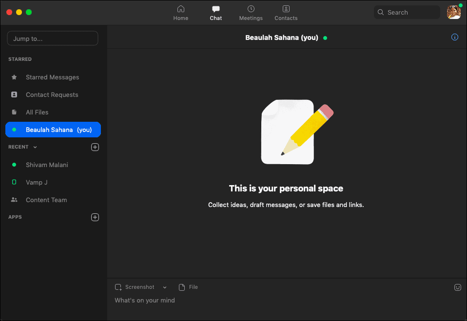Click the APPS section header
Image resolution: width=467 pixels, height=321 pixels.
coord(15,217)
